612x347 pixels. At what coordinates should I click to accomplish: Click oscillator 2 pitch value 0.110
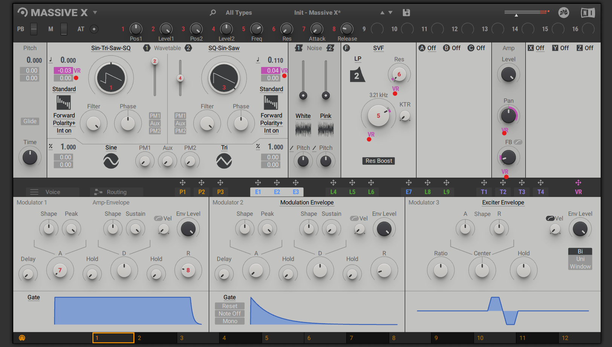point(275,60)
